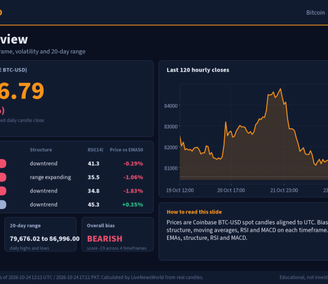Click the 'range expanding' structure cell
Viewport: 328px width, 284px height.
(50, 177)
